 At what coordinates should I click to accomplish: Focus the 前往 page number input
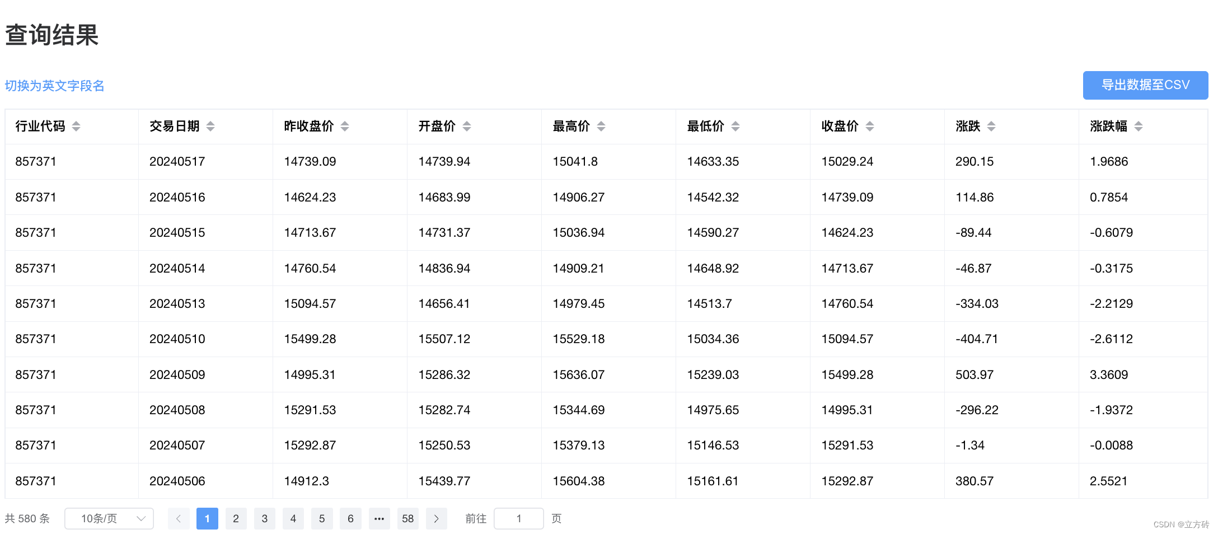(519, 519)
